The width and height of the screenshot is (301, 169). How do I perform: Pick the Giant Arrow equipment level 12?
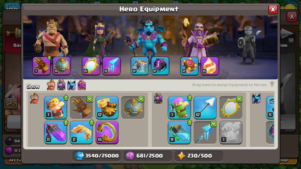205,108
